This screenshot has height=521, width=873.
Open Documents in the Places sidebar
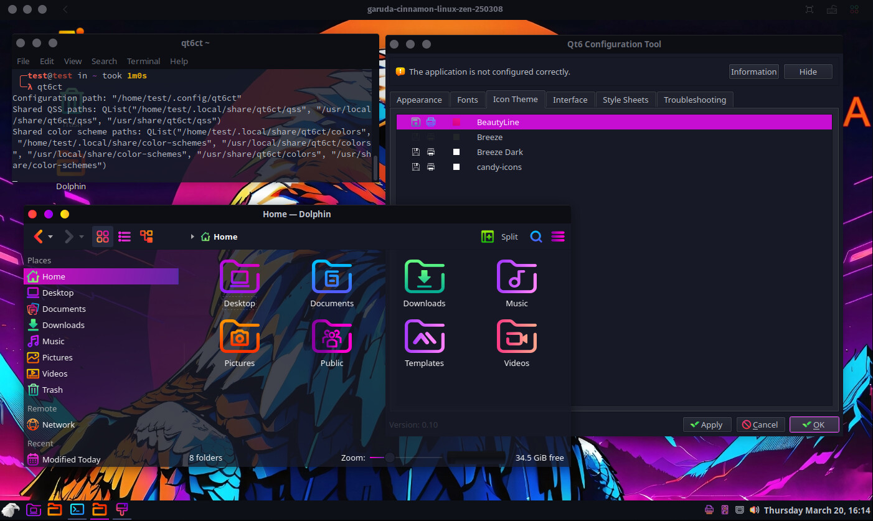101,309
